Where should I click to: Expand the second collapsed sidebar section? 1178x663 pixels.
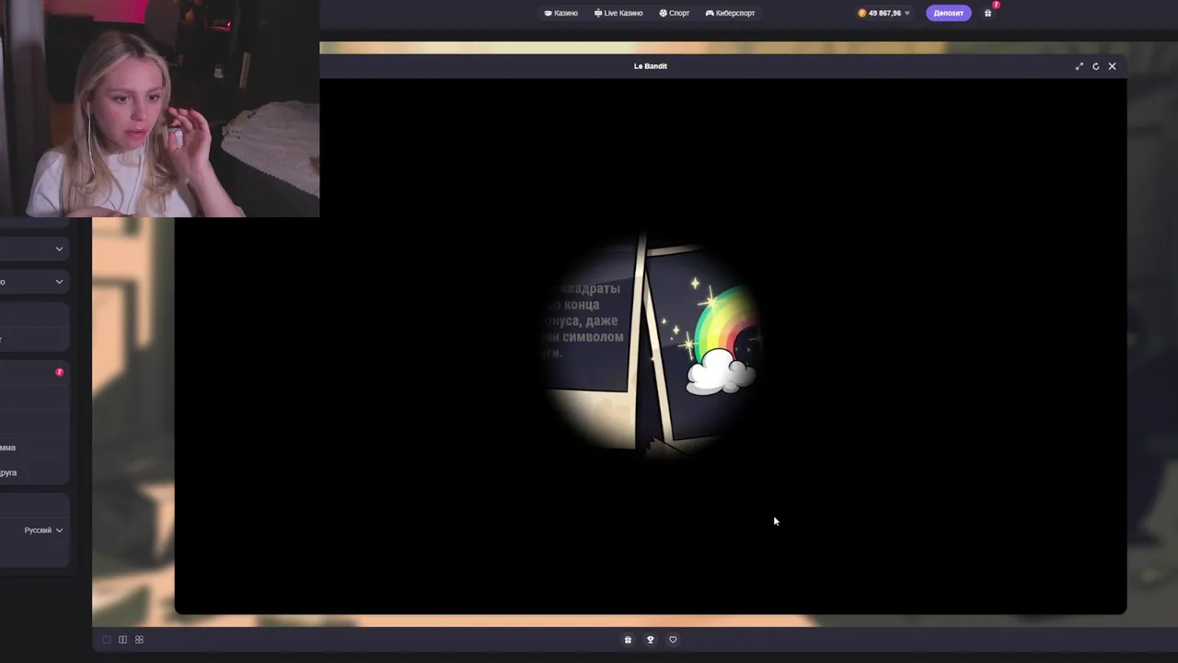(x=34, y=282)
